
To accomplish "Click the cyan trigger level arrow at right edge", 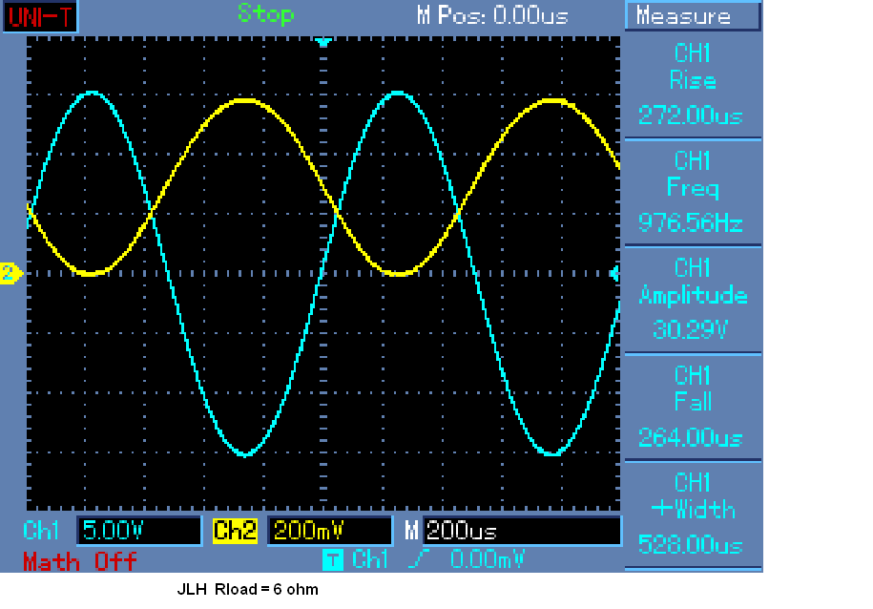I will (614, 274).
